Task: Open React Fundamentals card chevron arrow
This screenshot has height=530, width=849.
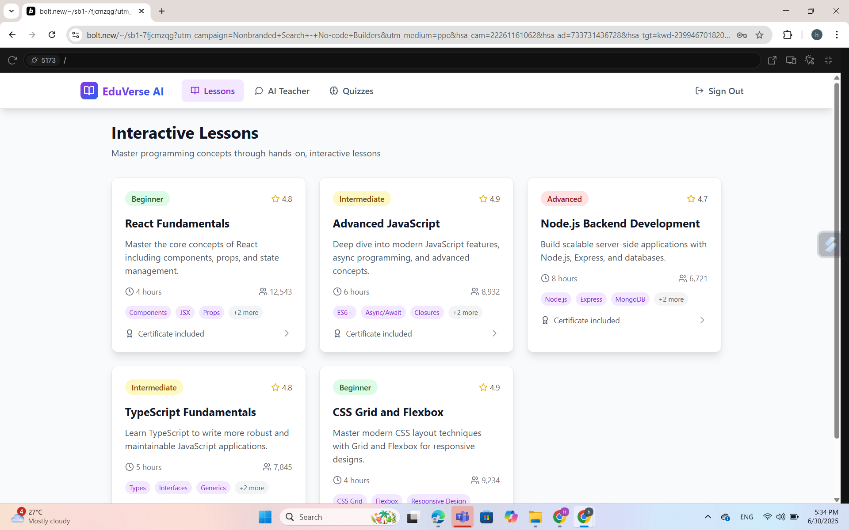Action: (x=287, y=333)
